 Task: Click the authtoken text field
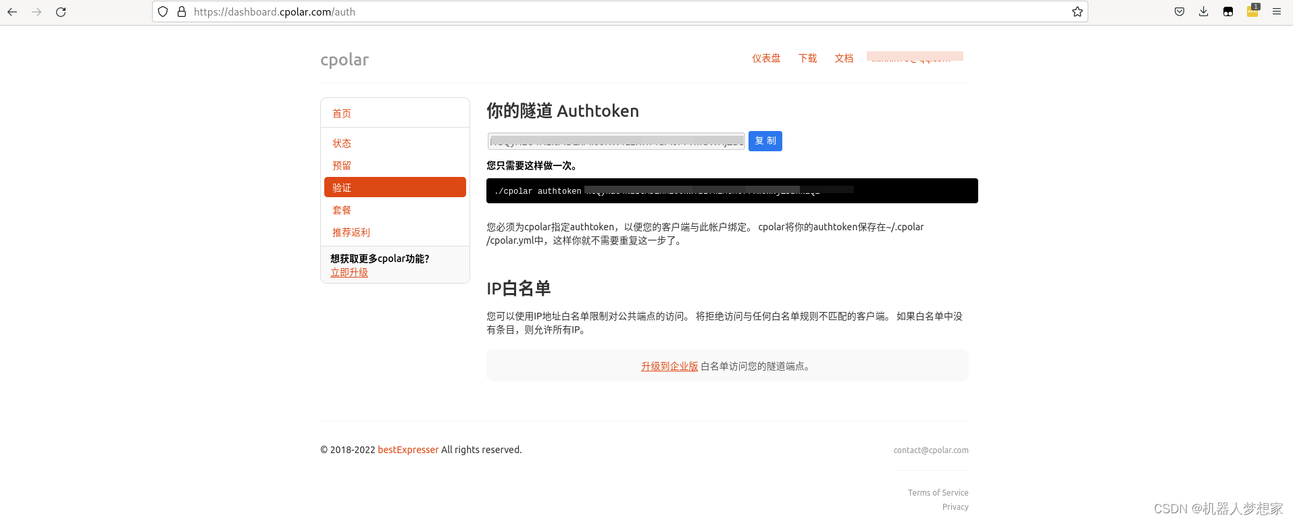[x=616, y=141]
